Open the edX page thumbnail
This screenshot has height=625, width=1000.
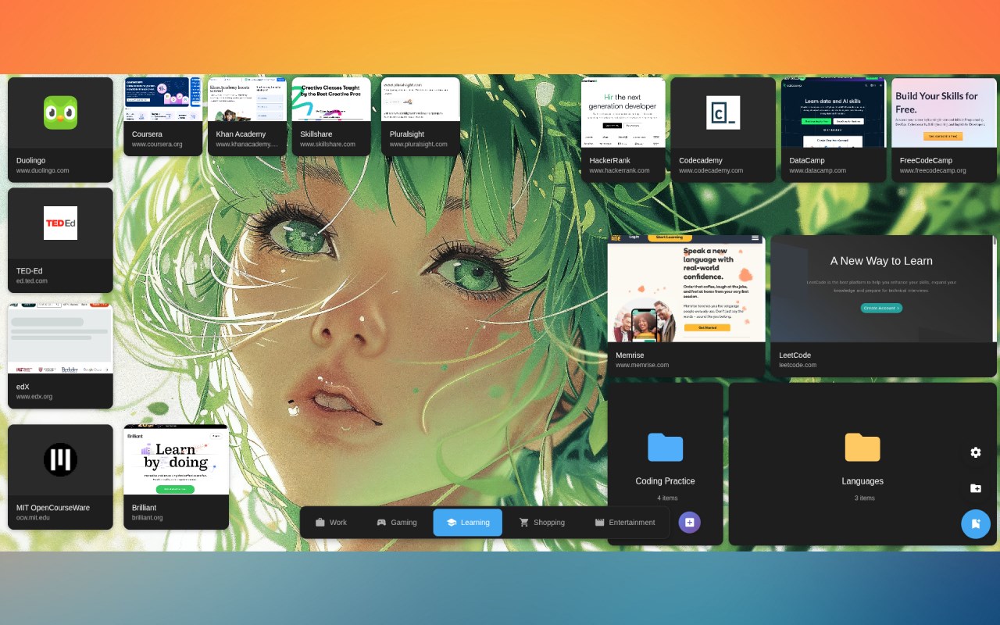coord(60,338)
